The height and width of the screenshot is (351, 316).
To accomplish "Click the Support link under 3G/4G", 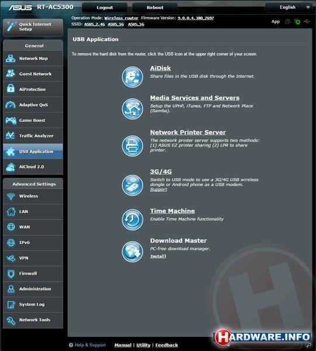I will click(158, 190).
